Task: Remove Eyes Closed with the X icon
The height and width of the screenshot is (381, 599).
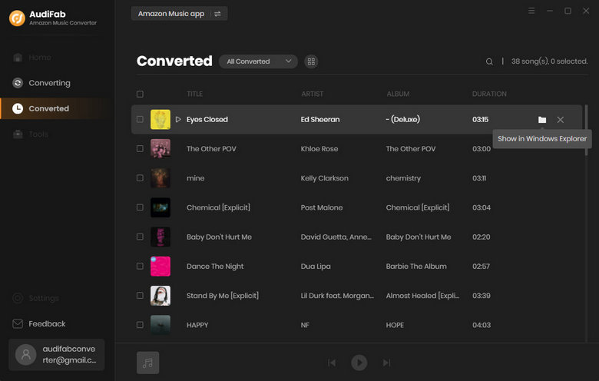Action: click(x=560, y=120)
